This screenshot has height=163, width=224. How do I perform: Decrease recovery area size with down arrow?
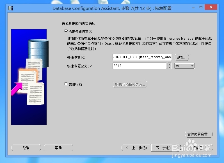170,68
